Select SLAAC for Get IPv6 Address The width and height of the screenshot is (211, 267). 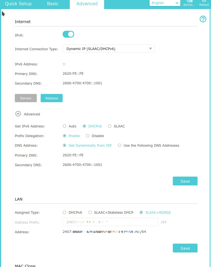pos(110,126)
